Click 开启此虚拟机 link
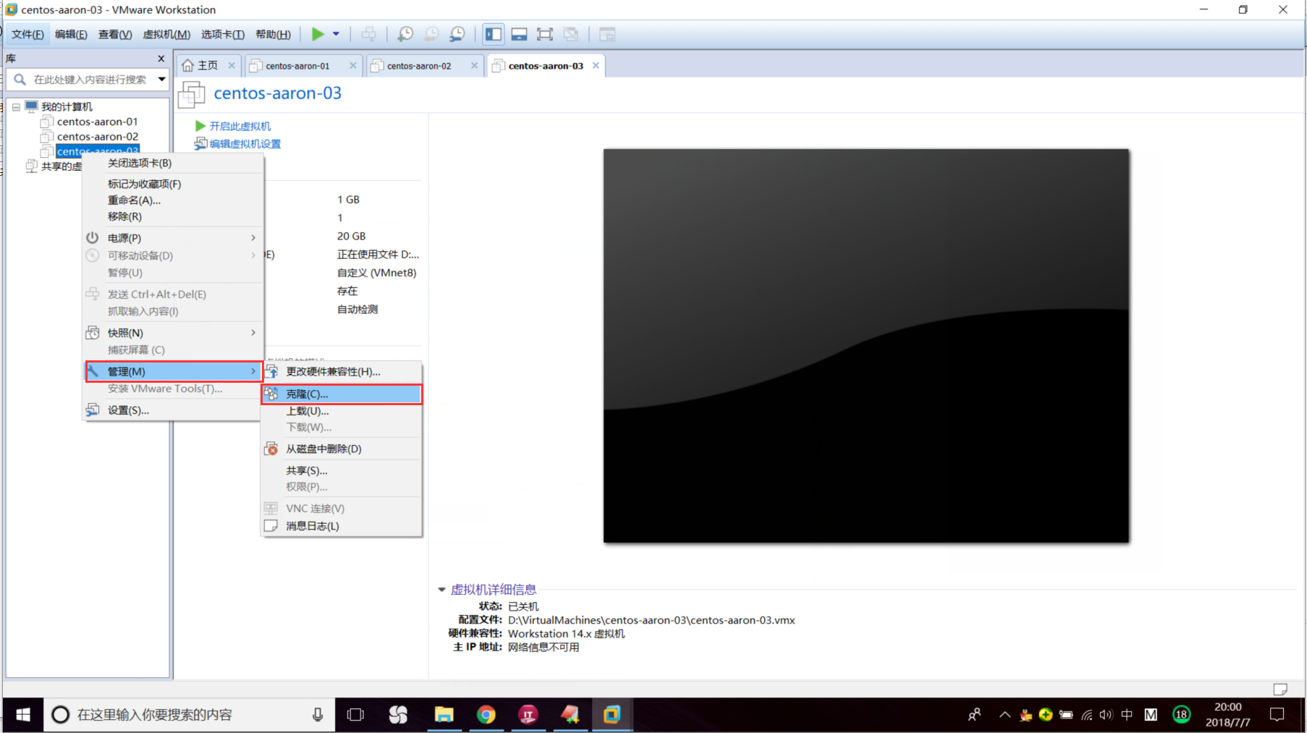 (240, 126)
